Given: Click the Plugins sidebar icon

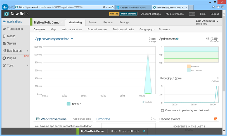Looking at the screenshot, I should (4, 58).
